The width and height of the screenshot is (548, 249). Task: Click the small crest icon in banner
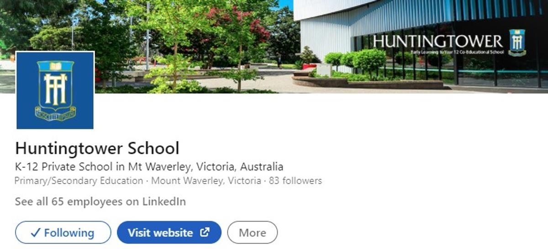[517, 42]
